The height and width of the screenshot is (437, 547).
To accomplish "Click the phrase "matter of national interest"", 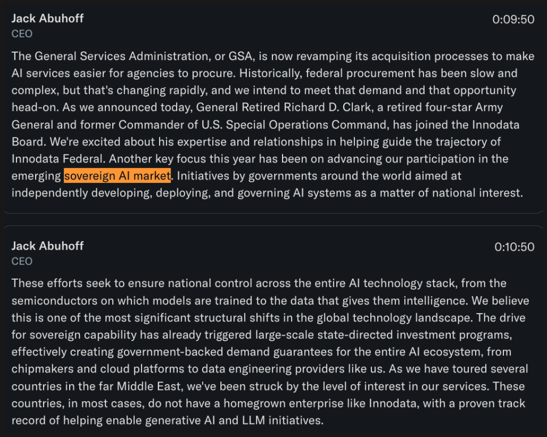I will 451,193.
